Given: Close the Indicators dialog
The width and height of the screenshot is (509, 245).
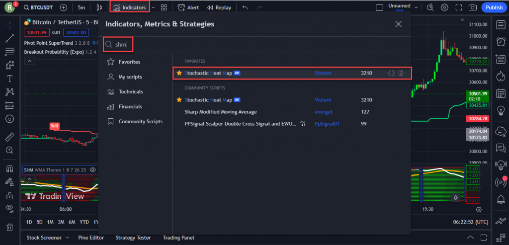Looking at the screenshot, I should (398, 24).
